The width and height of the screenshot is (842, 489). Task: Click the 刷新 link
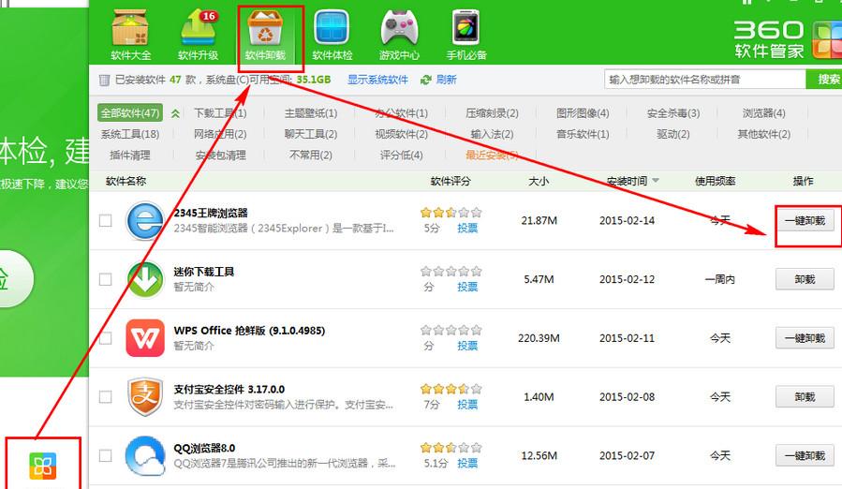446,80
